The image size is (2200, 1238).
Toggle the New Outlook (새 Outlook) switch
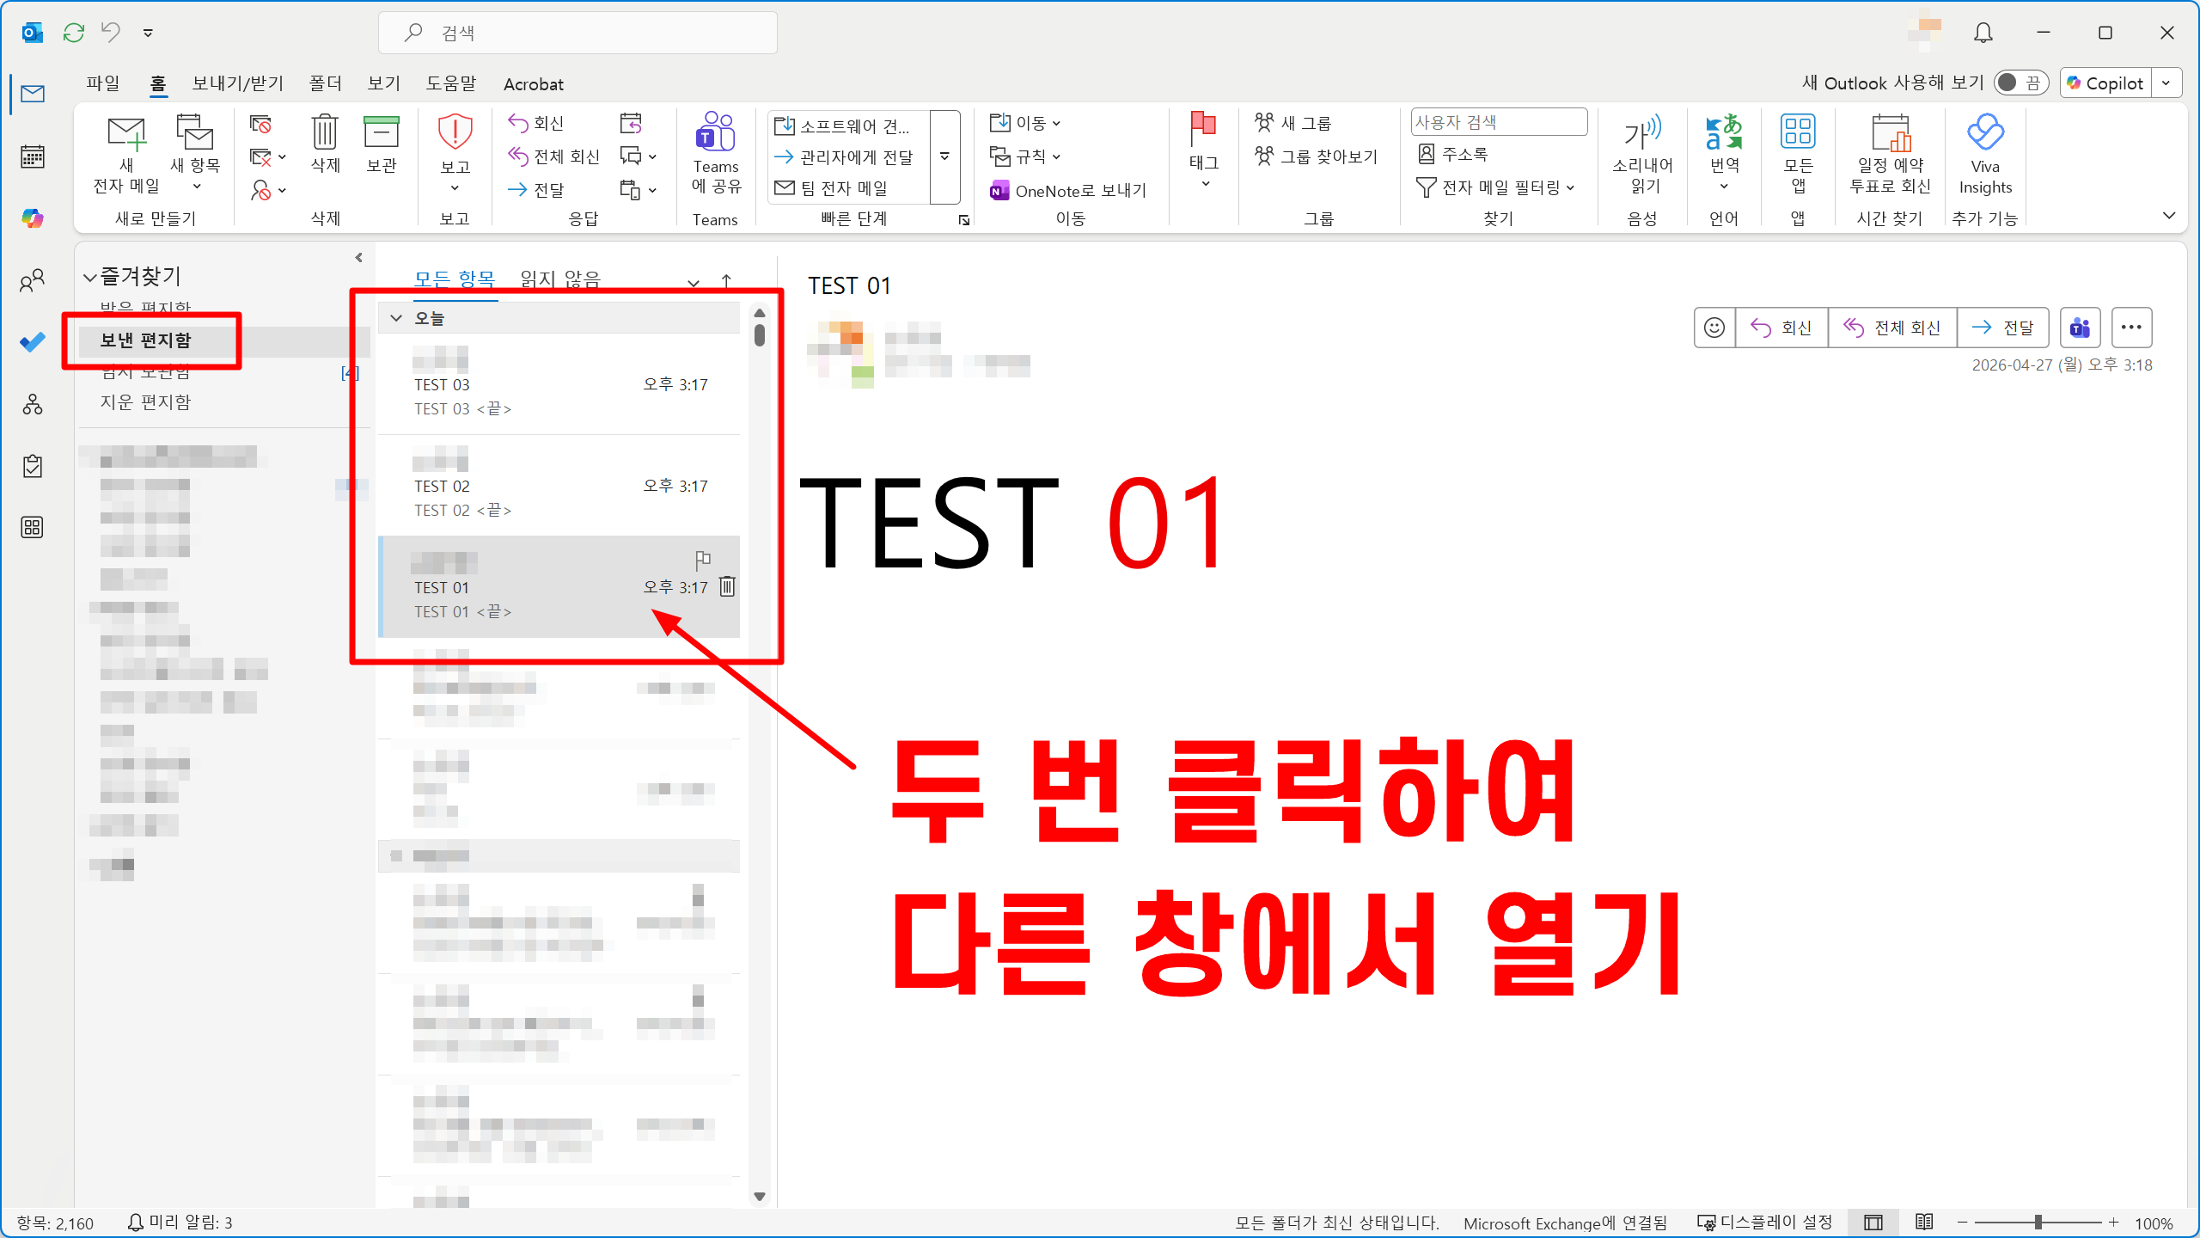2020,83
